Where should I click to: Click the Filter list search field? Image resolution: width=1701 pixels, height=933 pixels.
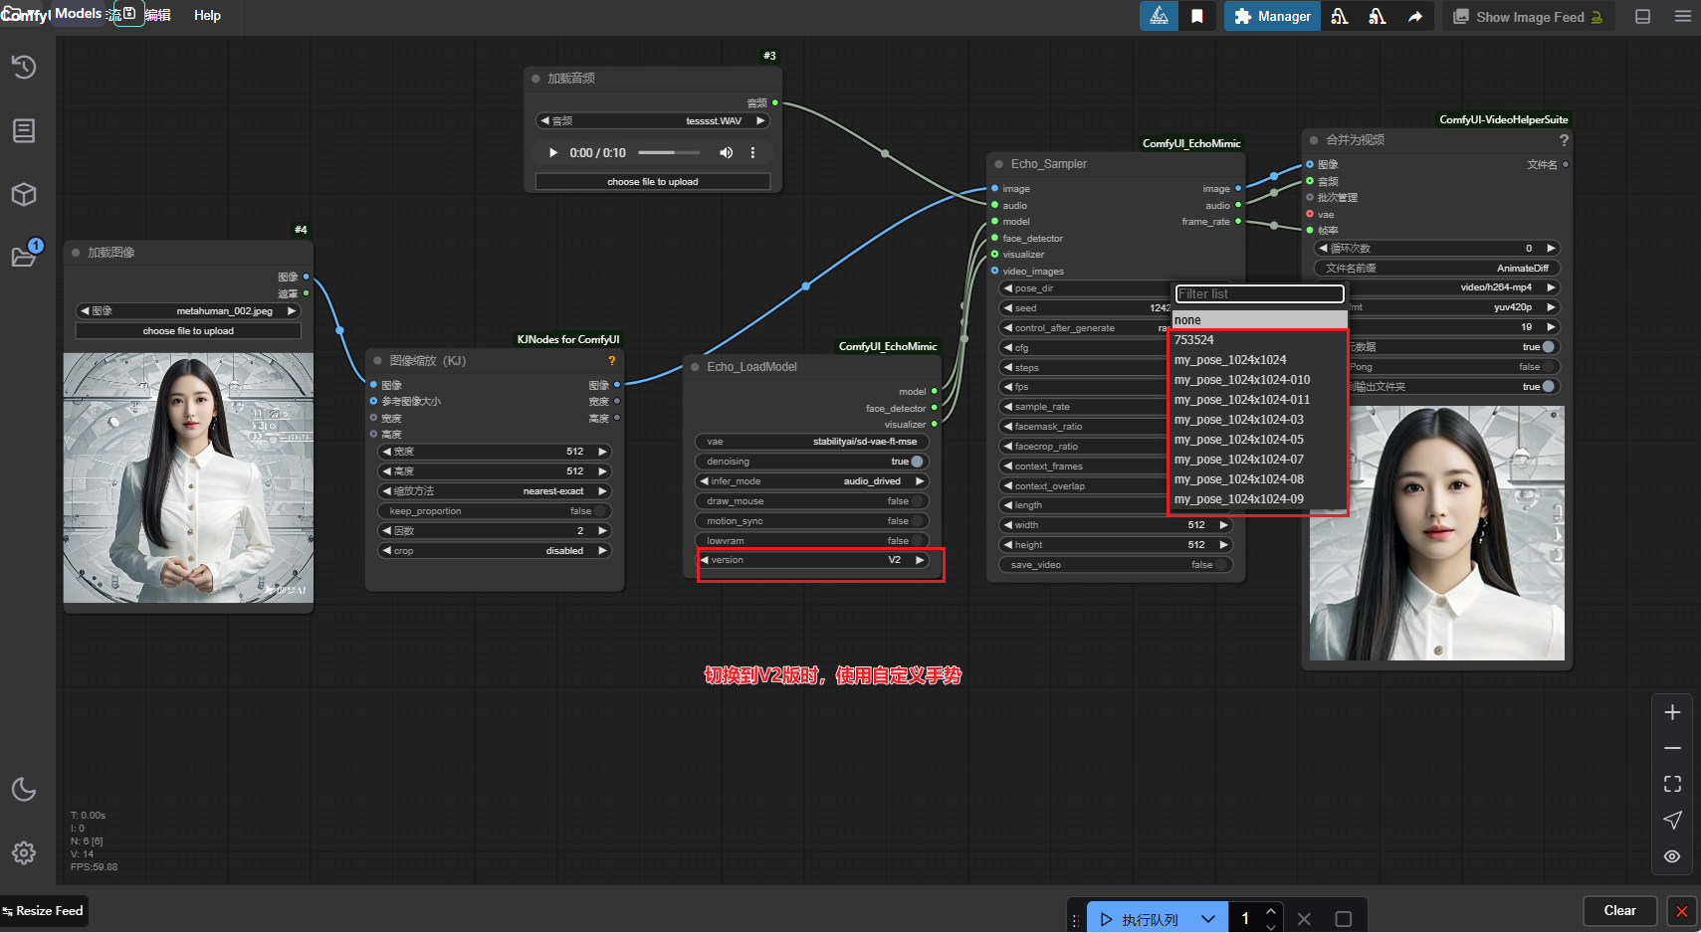click(x=1259, y=294)
